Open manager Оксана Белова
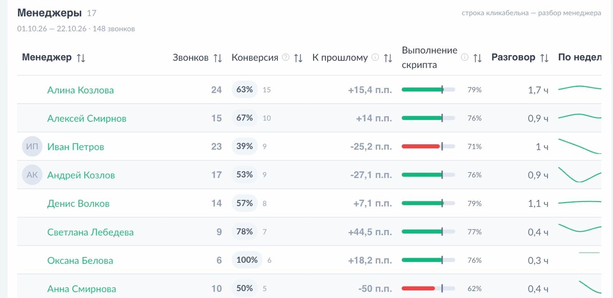 [x=80, y=261]
